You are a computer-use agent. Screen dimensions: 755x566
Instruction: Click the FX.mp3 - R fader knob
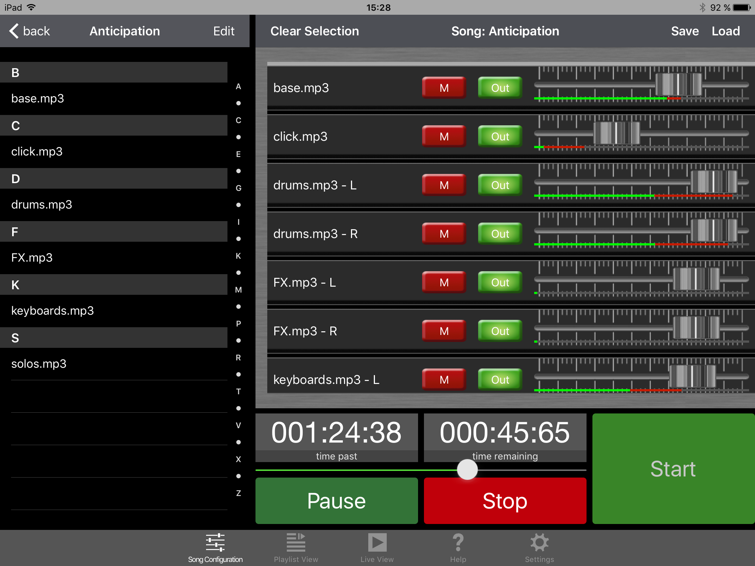click(x=696, y=328)
